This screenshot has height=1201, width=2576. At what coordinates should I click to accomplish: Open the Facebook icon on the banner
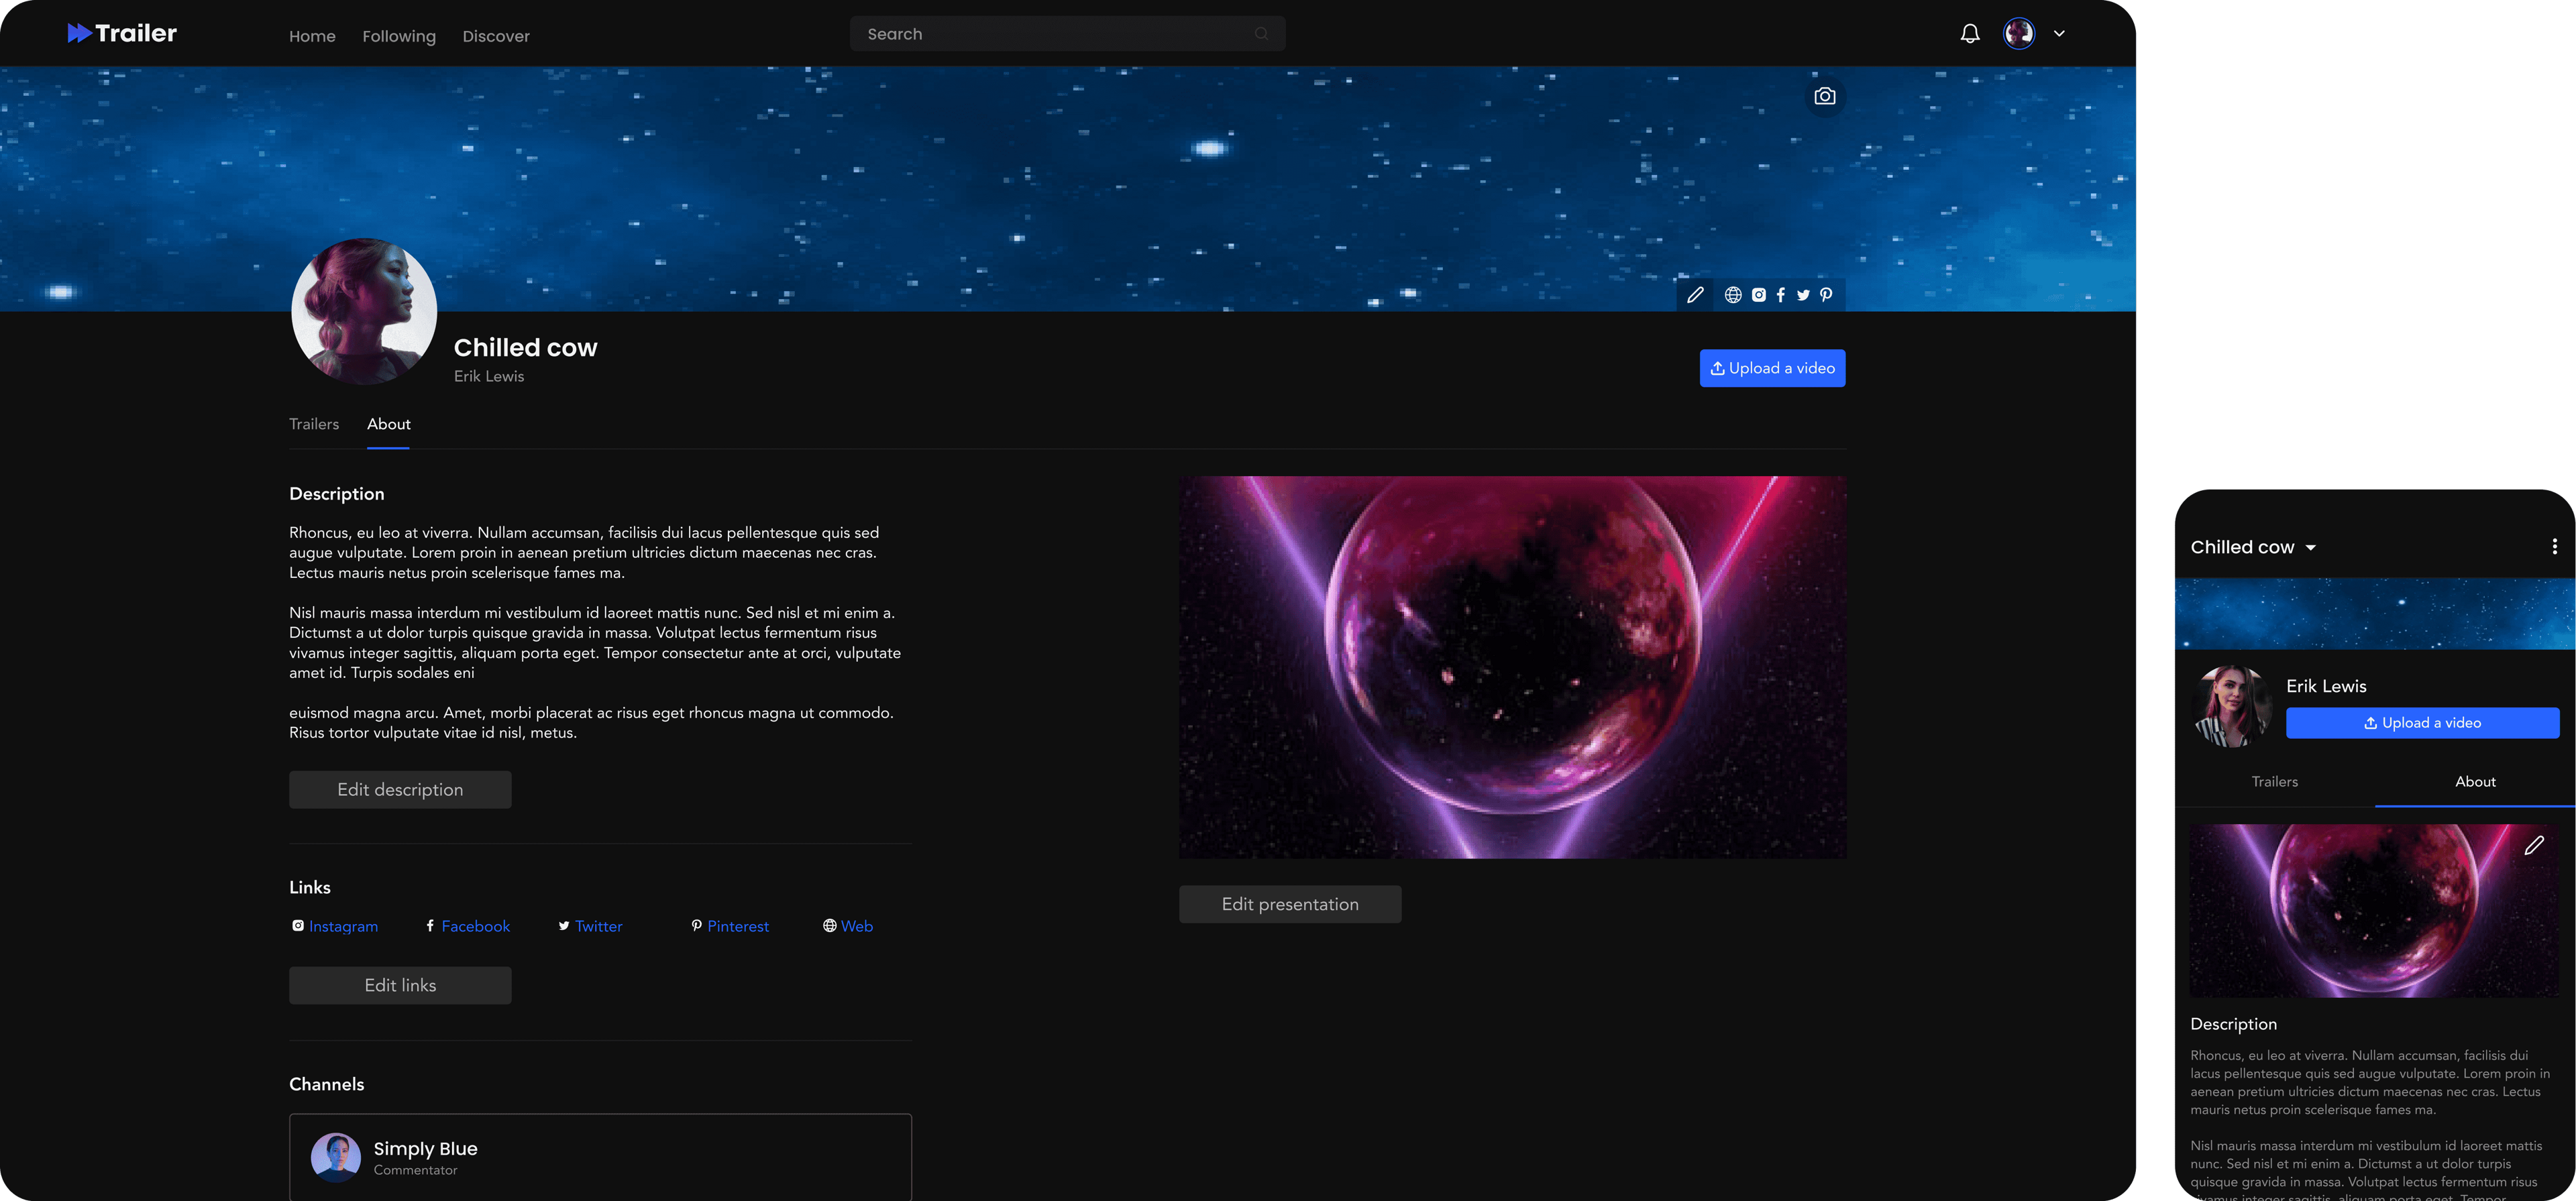[1780, 295]
